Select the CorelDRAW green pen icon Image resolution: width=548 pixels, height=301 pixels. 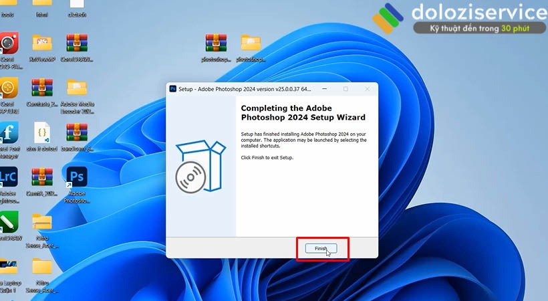(x=9, y=222)
